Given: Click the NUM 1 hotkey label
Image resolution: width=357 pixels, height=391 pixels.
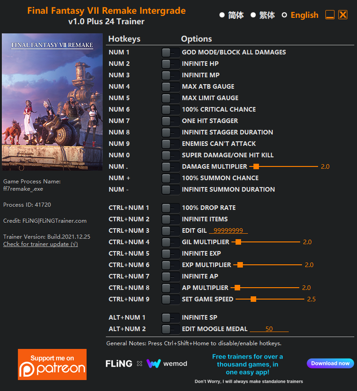Looking at the screenshot, I should click(119, 53).
